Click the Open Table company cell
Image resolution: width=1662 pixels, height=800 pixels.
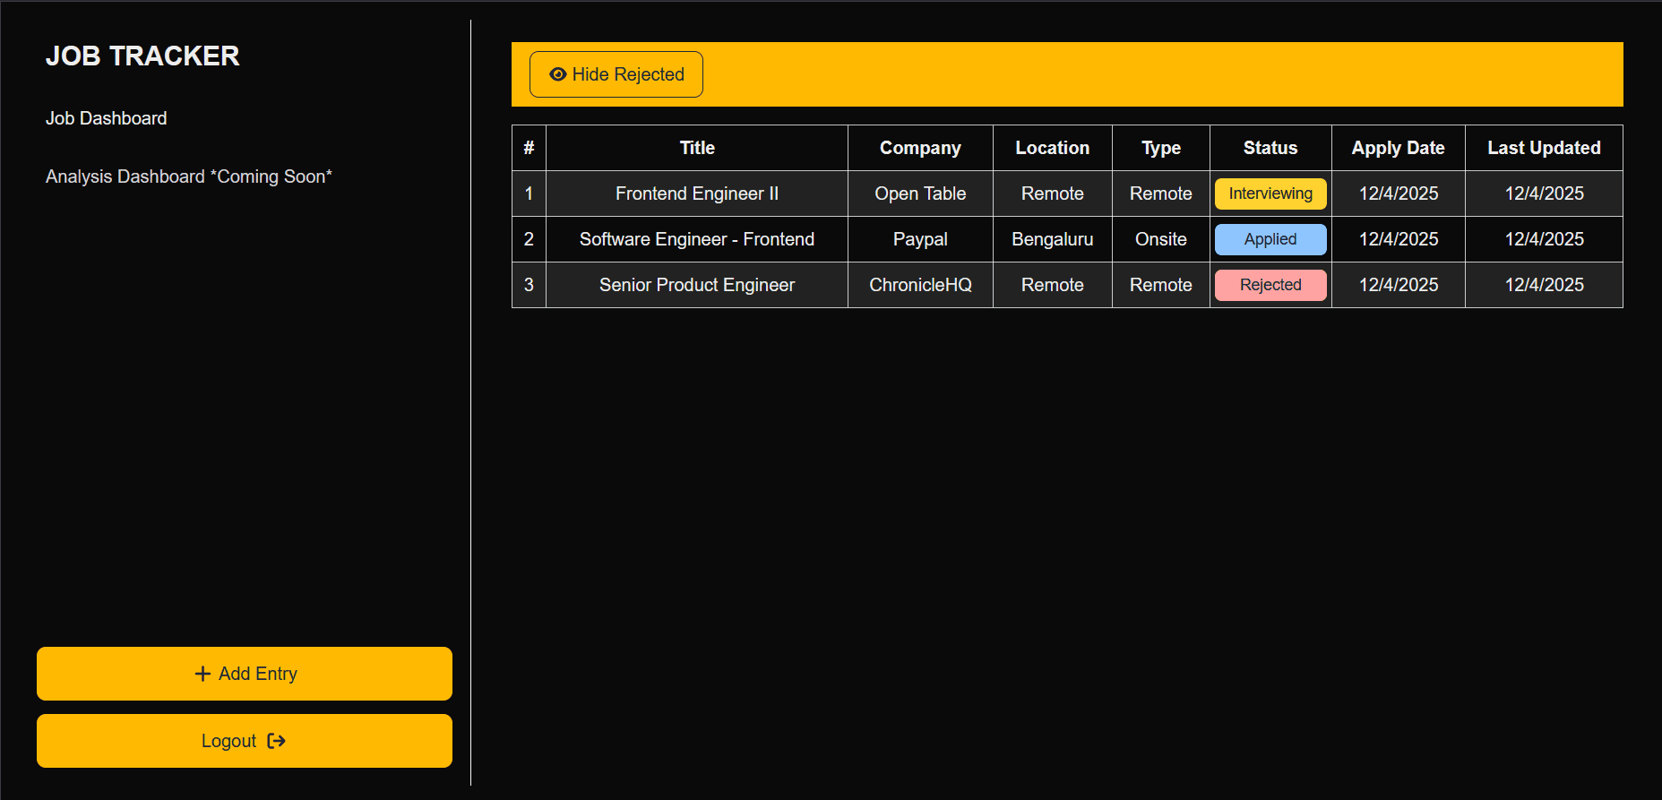coord(920,194)
